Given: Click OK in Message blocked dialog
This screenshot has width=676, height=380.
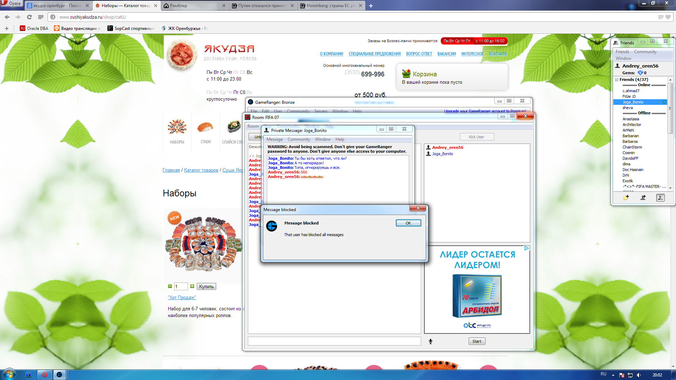Looking at the screenshot, I should 408,223.
